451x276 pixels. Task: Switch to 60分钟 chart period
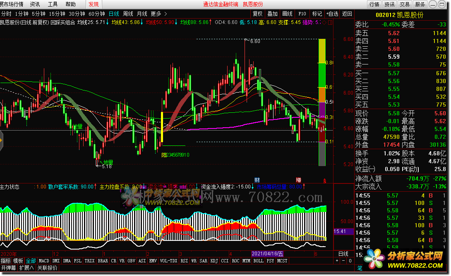pyautogui.click(x=97, y=14)
